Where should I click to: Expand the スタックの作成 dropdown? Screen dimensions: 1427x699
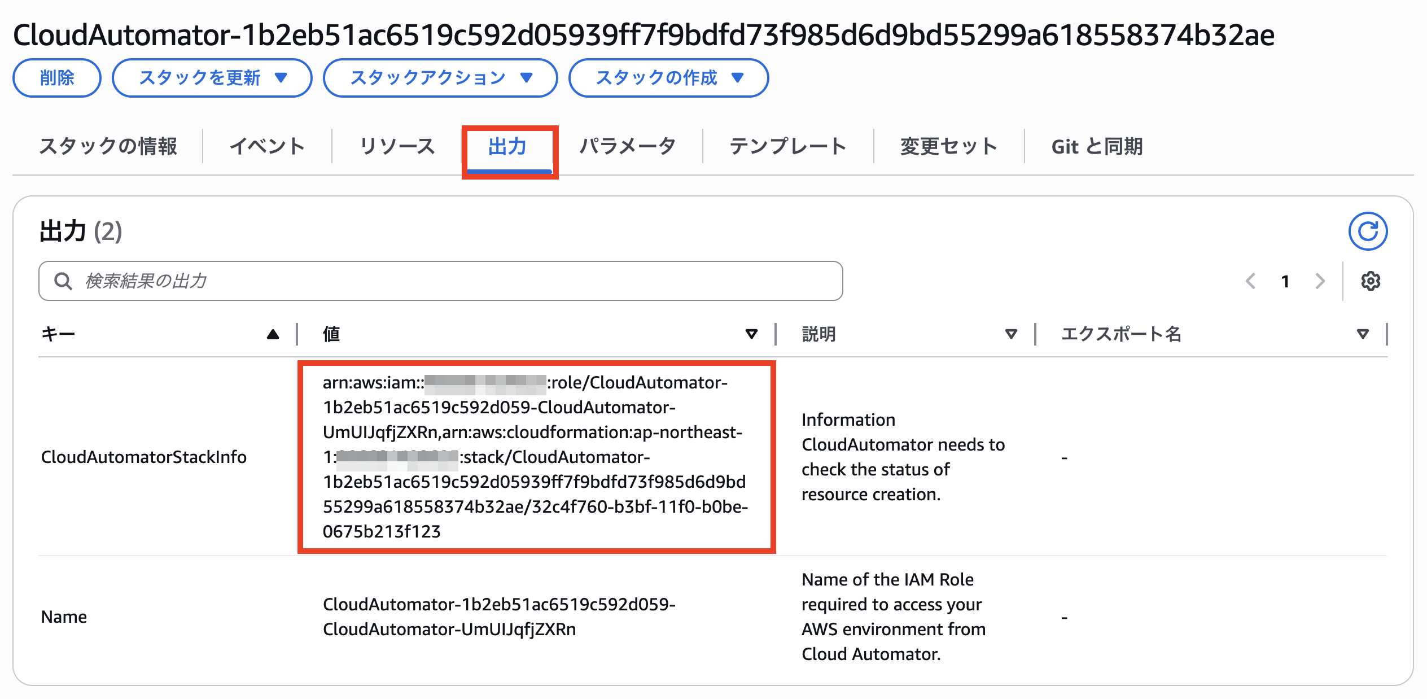click(x=668, y=78)
